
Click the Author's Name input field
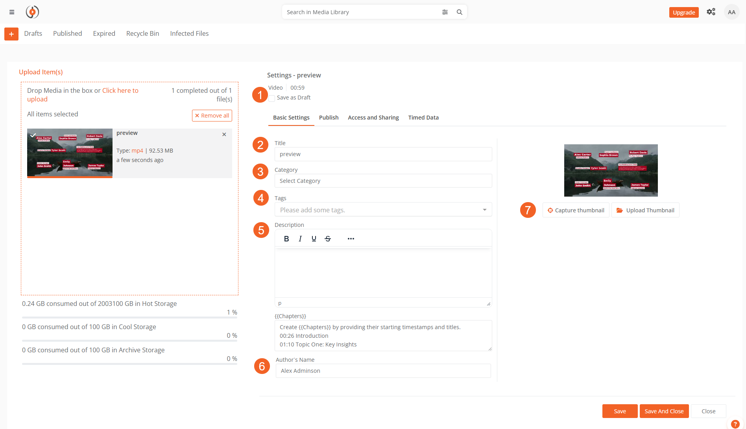point(383,371)
